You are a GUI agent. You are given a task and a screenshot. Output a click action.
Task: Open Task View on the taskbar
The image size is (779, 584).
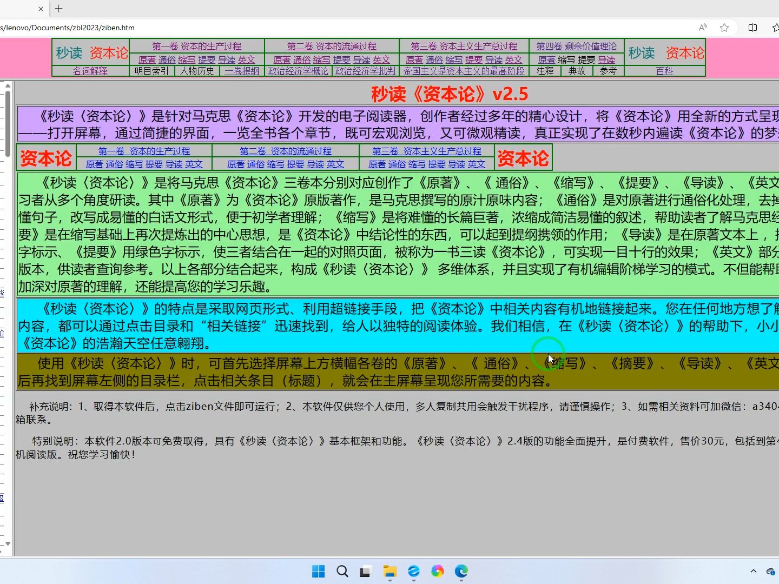click(x=366, y=571)
